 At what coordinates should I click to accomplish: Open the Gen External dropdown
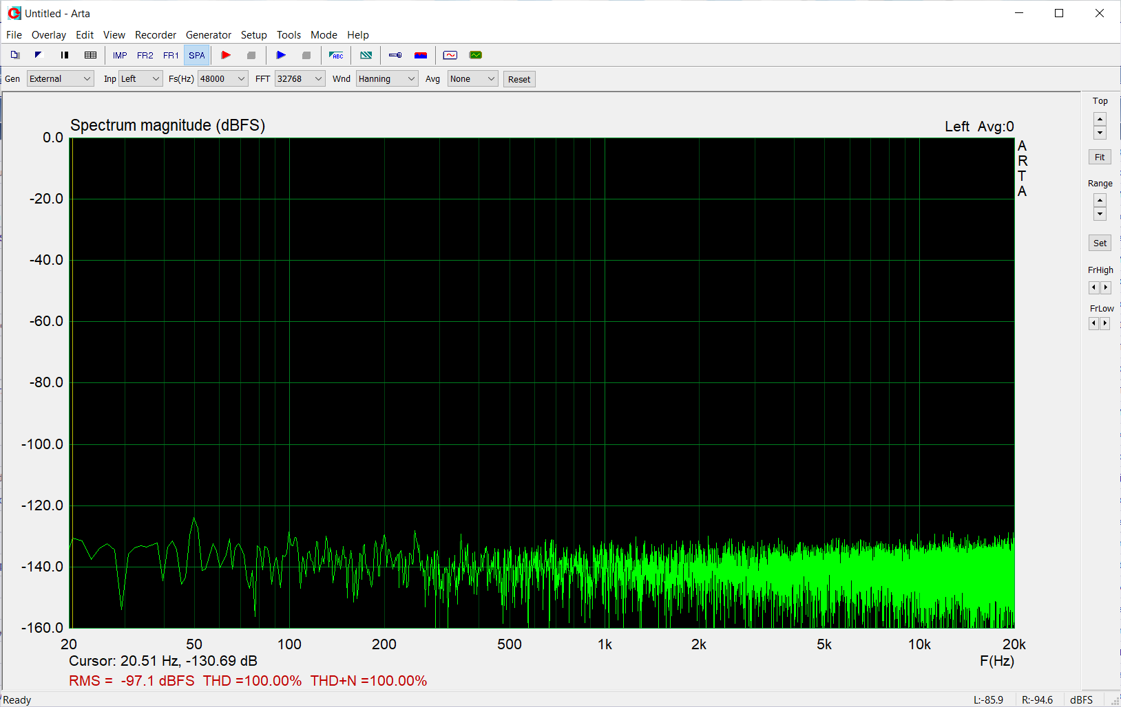pyautogui.click(x=61, y=79)
